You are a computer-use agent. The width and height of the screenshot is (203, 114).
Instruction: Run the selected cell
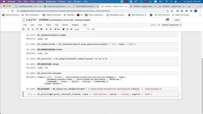point(57,29)
